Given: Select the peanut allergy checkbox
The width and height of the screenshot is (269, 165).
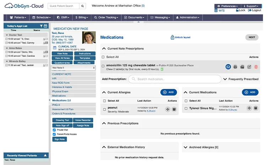Looking at the screenshot, I should tap(104, 109).
